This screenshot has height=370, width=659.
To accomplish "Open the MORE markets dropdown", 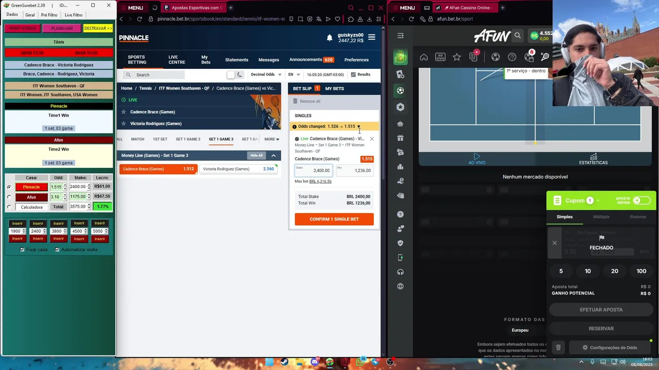I will click(272, 139).
